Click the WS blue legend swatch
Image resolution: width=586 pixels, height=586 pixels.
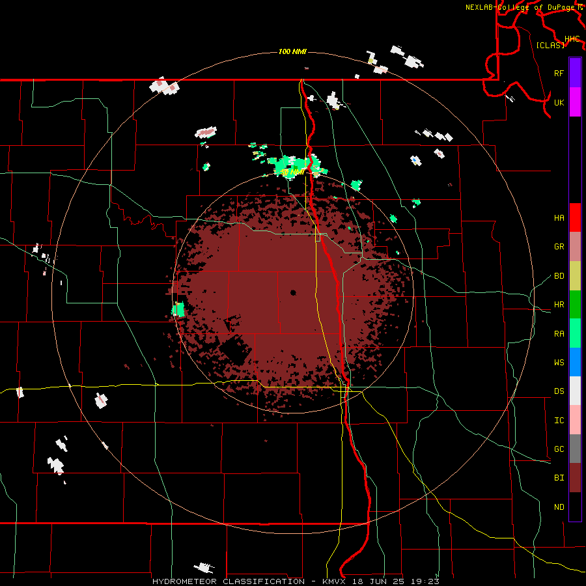coord(575,362)
